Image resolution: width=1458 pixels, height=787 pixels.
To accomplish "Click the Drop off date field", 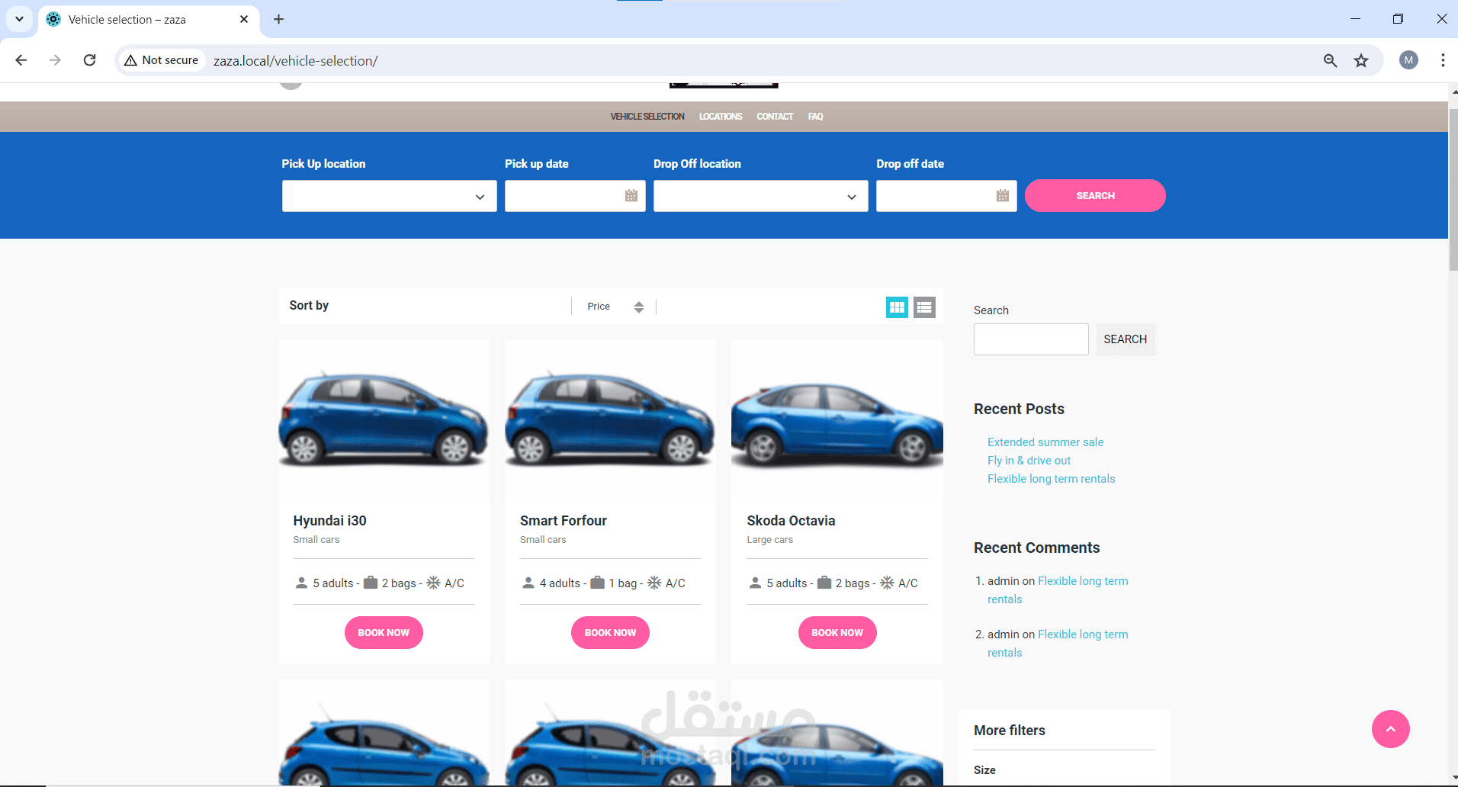I will pyautogui.click(x=946, y=196).
